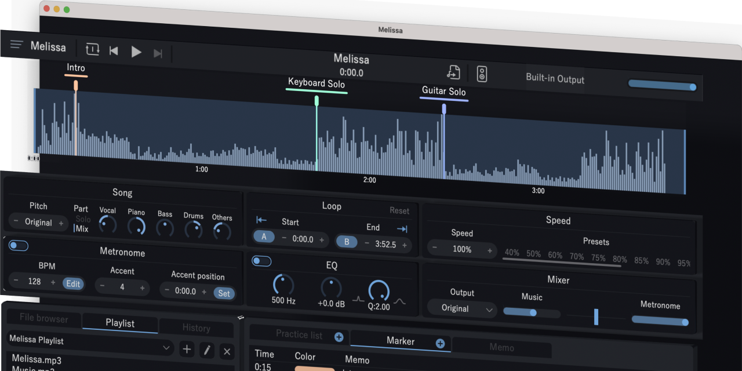Viewport: 742px width, 371px height.
Task: Add a new playlist with the plus icon
Action: click(x=187, y=350)
